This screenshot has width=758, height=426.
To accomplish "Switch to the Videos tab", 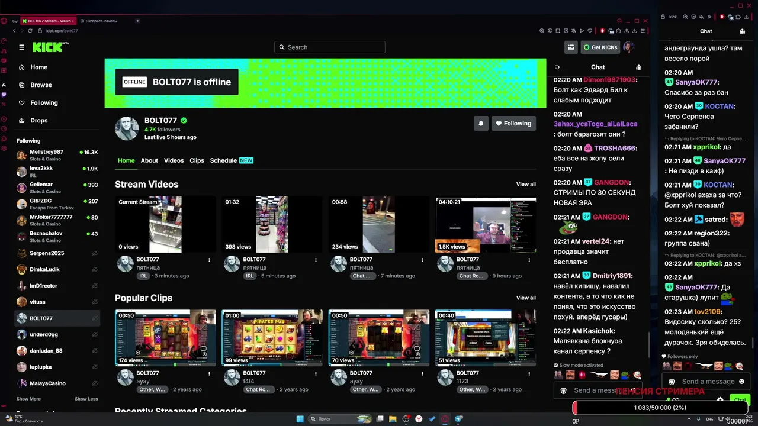I will click(x=174, y=160).
